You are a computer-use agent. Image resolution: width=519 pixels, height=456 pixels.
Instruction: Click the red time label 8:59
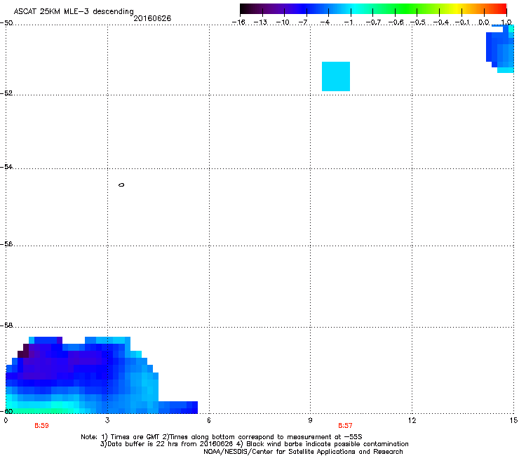click(41, 426)
